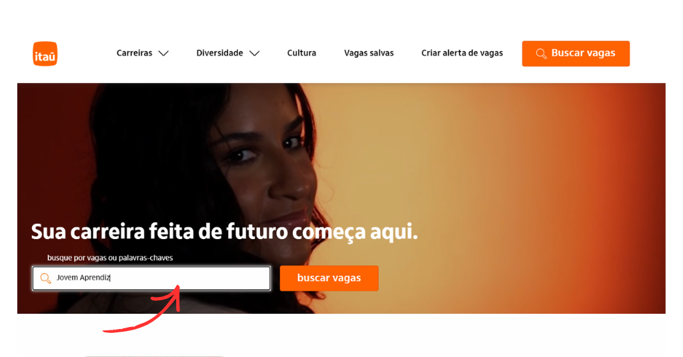
Task: Click the orange Buscar vagas header button
Action: (x=576, y=53)
